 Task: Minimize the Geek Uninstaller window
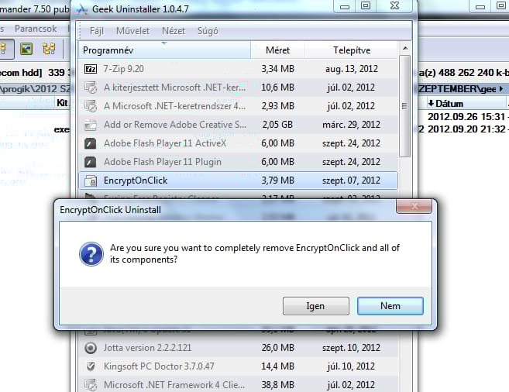[x=345, y=6]
